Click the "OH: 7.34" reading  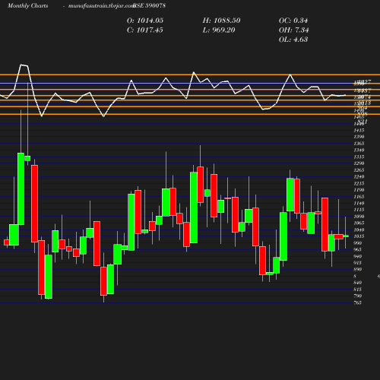(294, 30)
